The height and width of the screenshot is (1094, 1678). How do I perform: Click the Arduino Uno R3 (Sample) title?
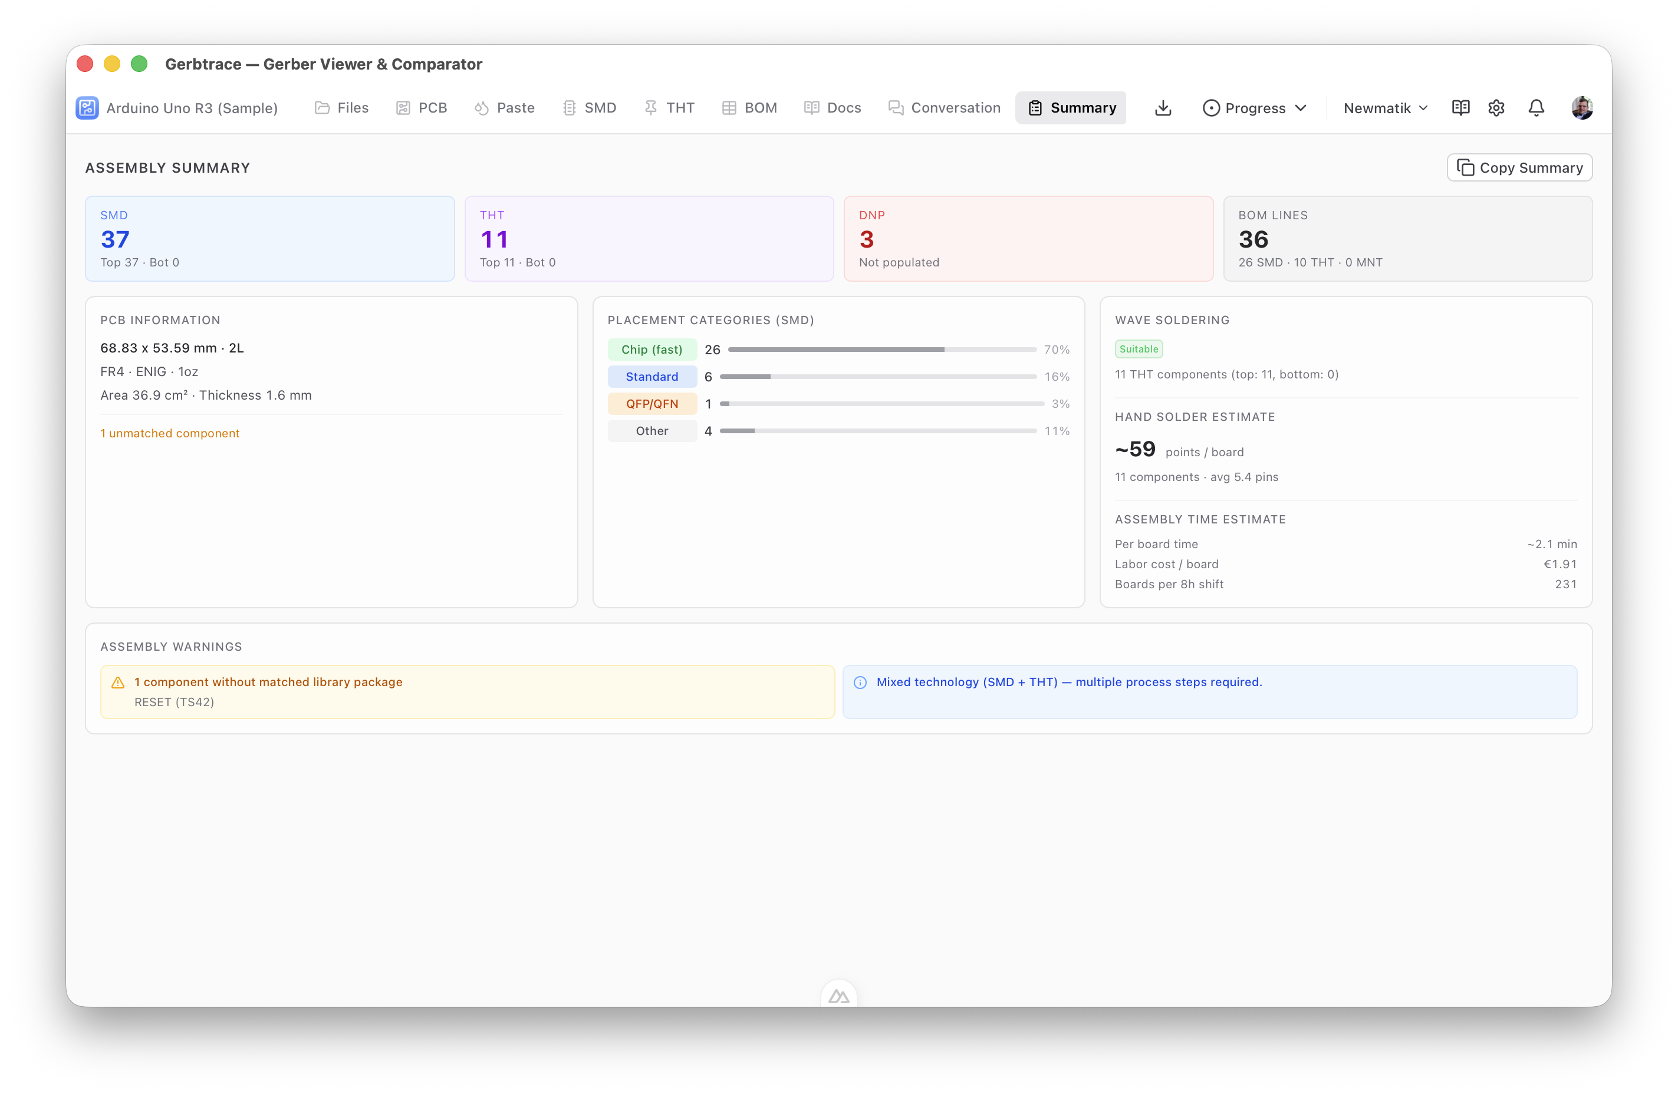coord(192,108)
